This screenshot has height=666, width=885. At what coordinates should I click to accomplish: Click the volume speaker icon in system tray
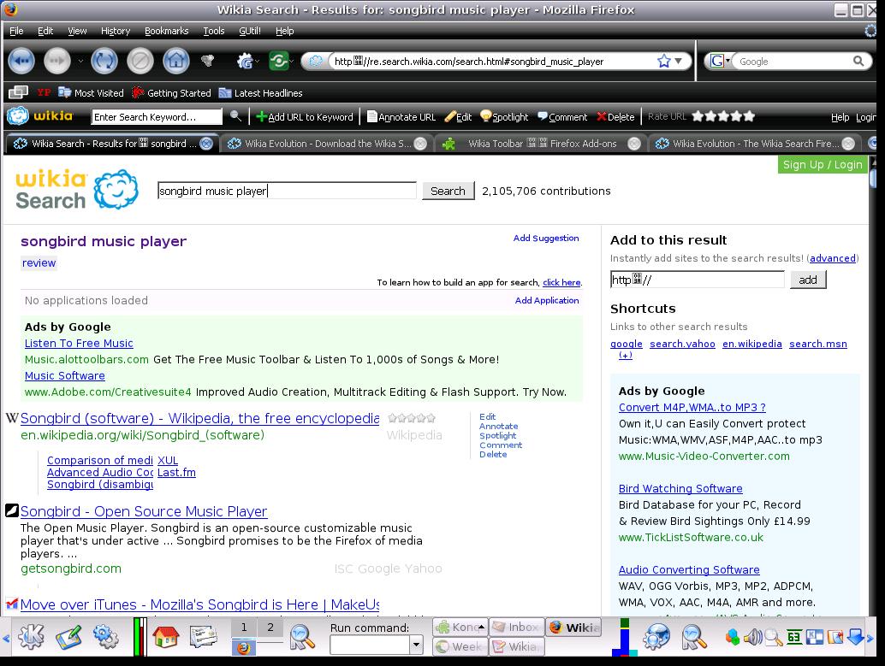tap(752, 637)
